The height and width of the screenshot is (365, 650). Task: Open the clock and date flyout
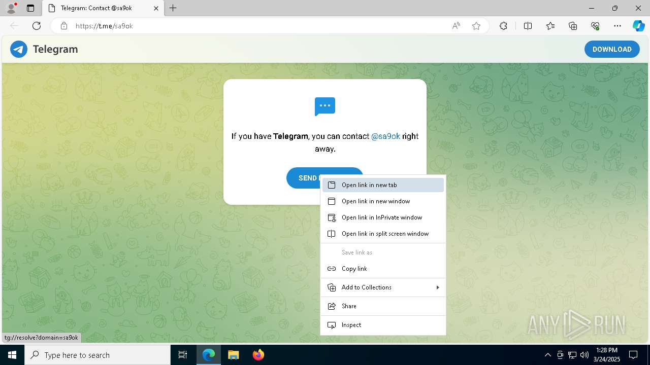607,355
